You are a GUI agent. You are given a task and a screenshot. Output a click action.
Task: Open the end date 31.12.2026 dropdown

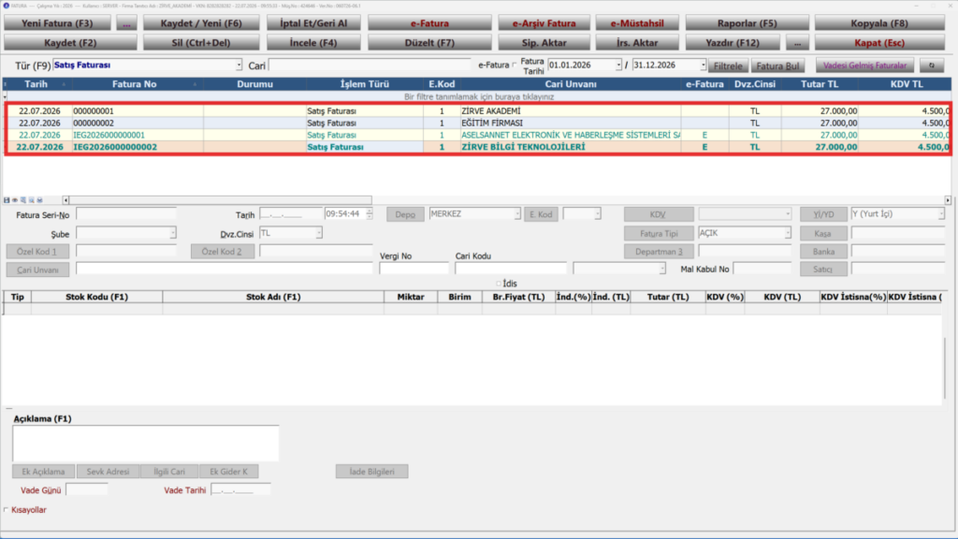tap(703, 65)
